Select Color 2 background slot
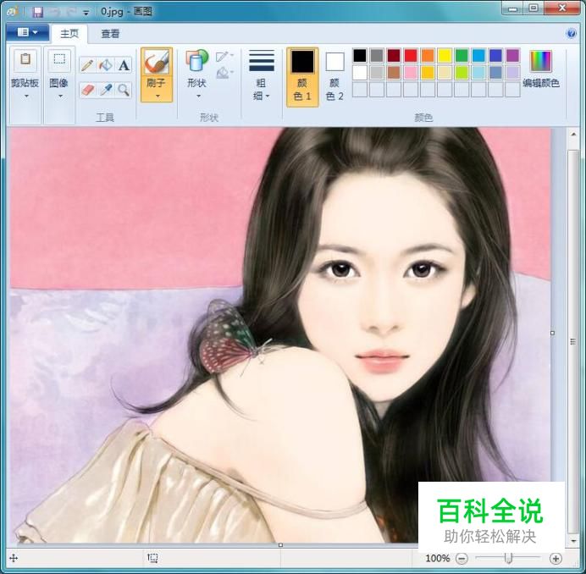 pos(334,77)
